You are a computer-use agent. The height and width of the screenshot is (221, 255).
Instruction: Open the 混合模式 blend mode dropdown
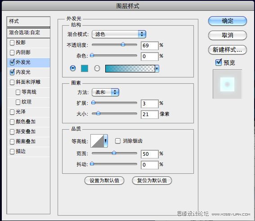119,34
